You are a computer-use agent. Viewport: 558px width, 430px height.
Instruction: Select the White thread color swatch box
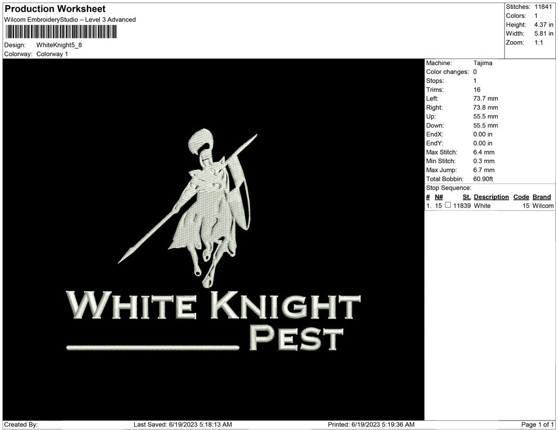pyautogui.click(x=448, y=205)
